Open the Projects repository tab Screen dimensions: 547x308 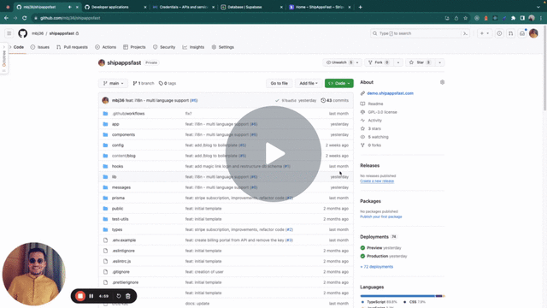[x=134, y=47]
